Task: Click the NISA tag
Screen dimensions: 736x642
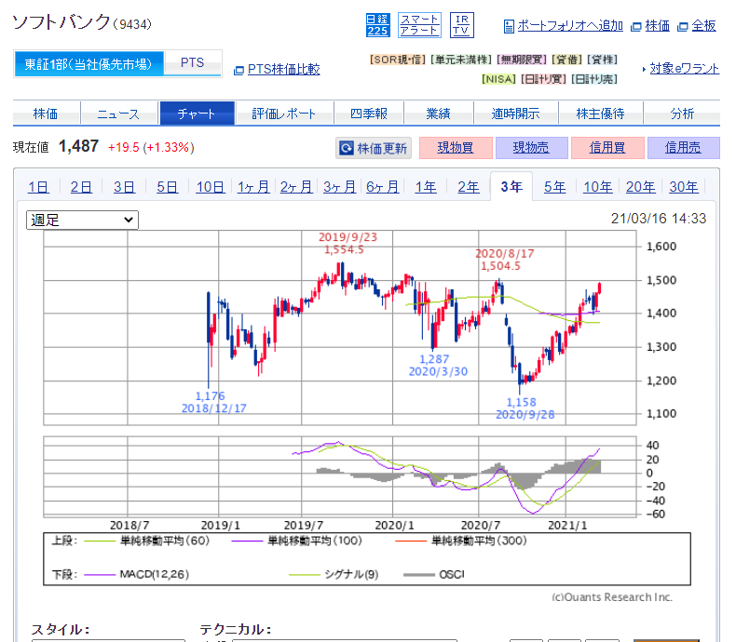Action: click(499, 79)
